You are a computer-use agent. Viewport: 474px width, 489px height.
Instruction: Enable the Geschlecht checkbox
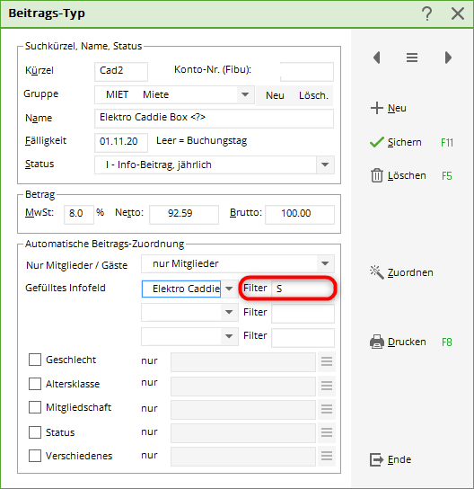point(35,360)
